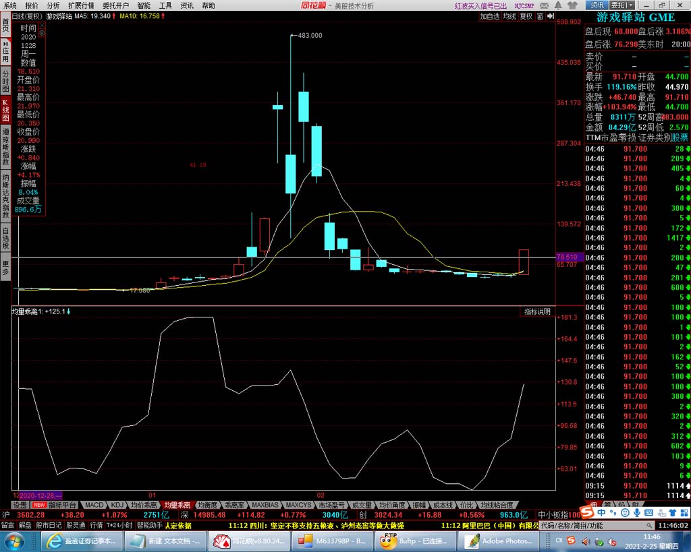Close the data tooltip panel with X
The height and width of the screenshot is (552, 691).
(42, 26)
